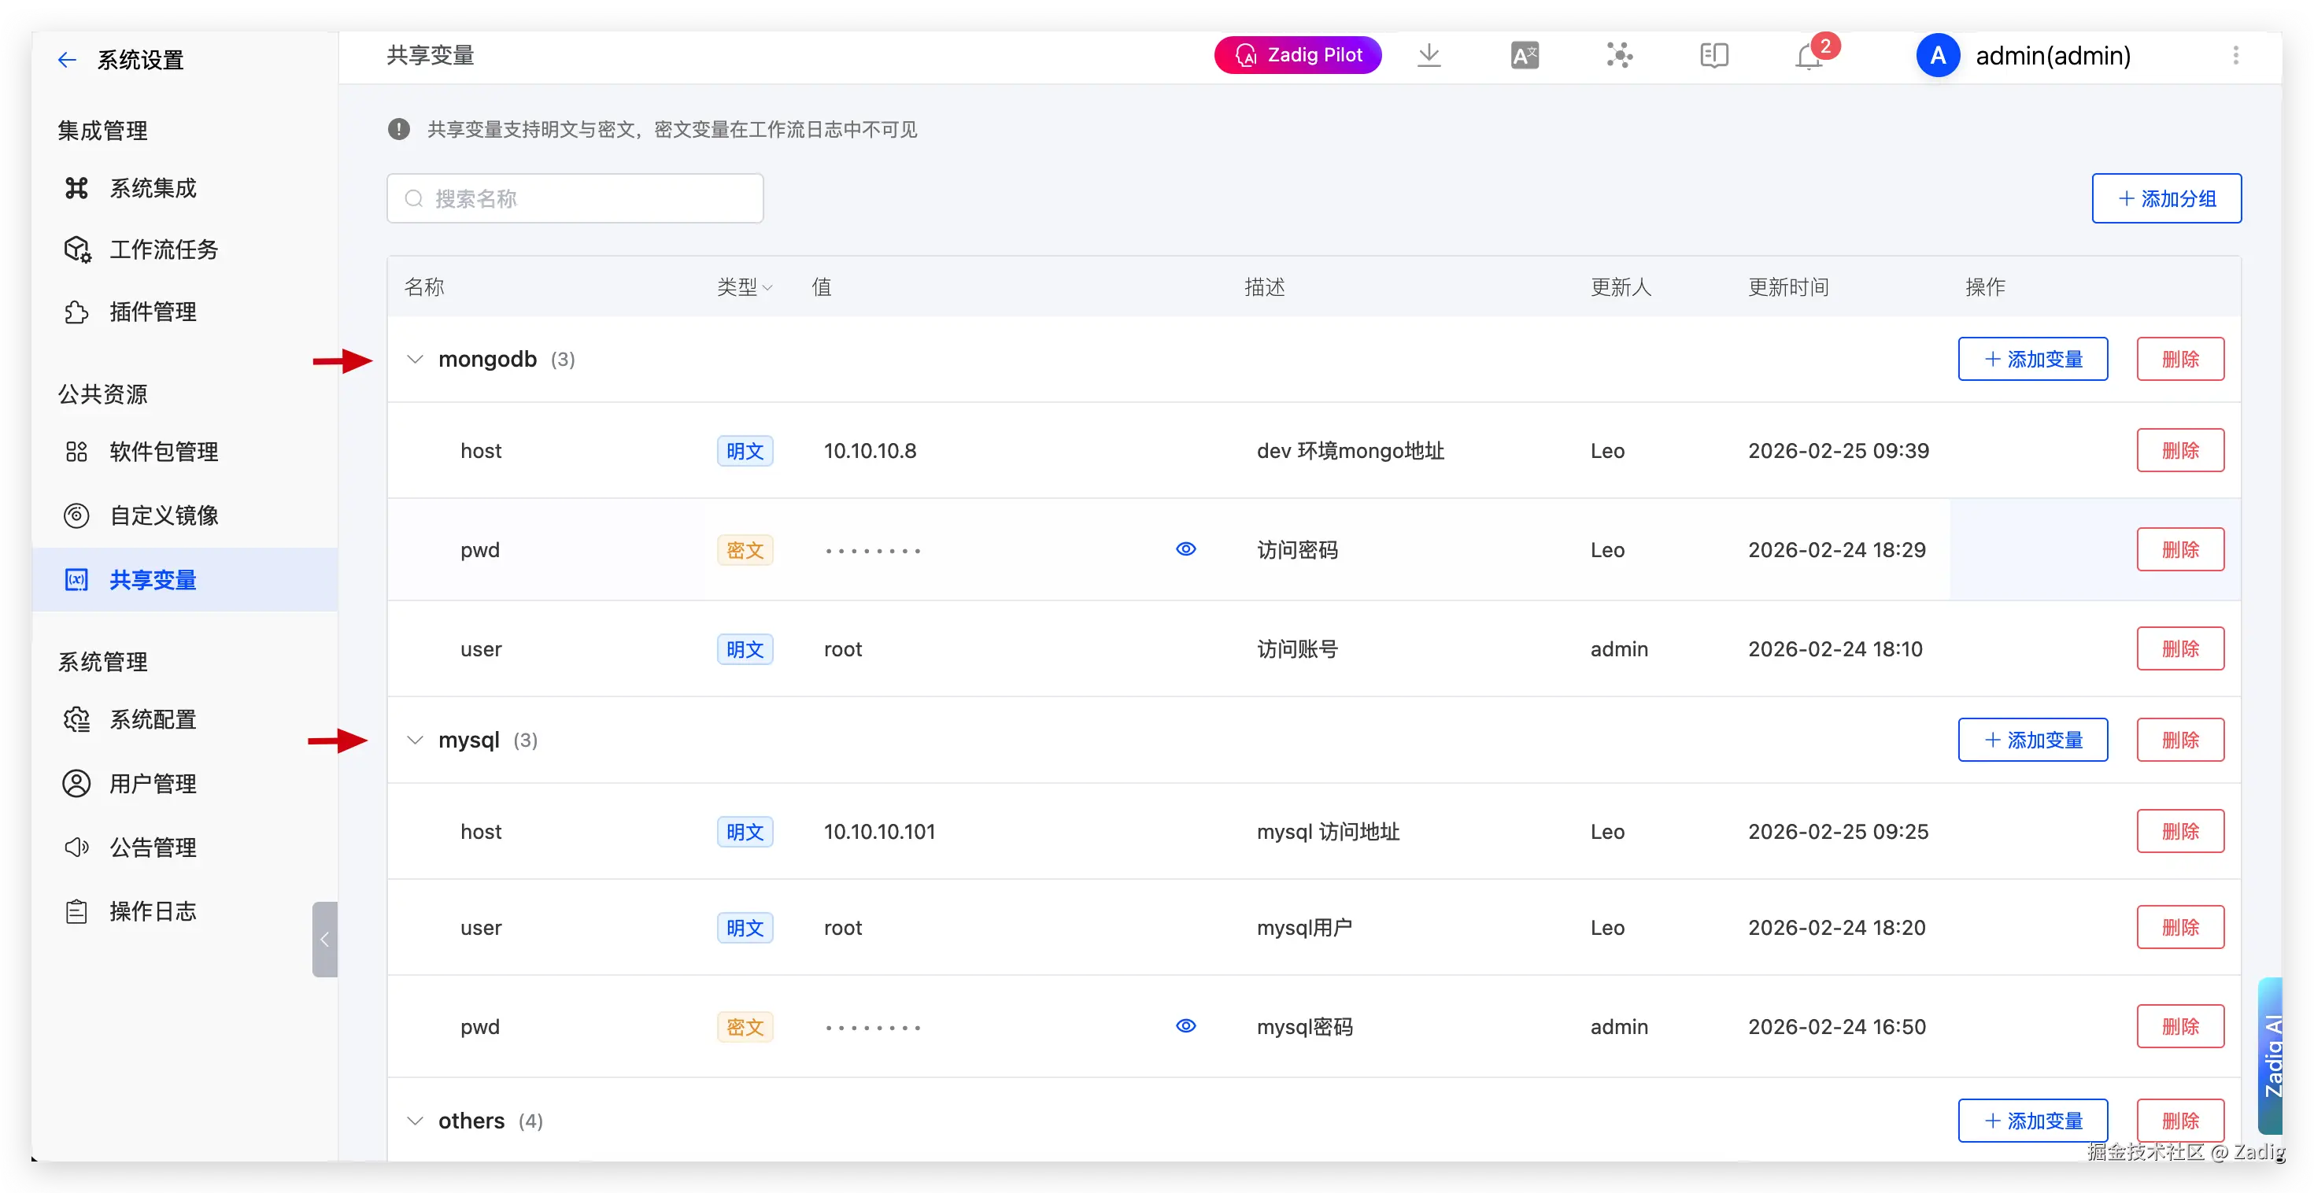This screenshot has width=2314, height=1193.
Task: Click the 名称 column header
Action: [x=424, y=287]
